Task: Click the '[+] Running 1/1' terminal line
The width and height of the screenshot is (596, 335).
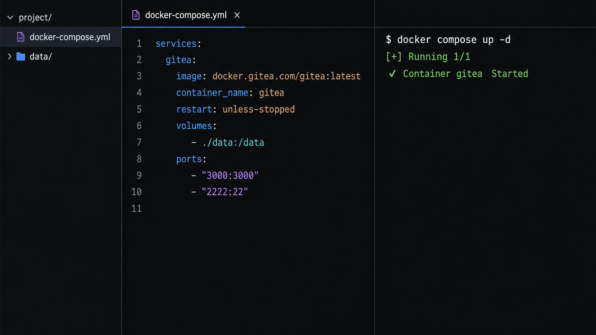Action: coord(428,57)
